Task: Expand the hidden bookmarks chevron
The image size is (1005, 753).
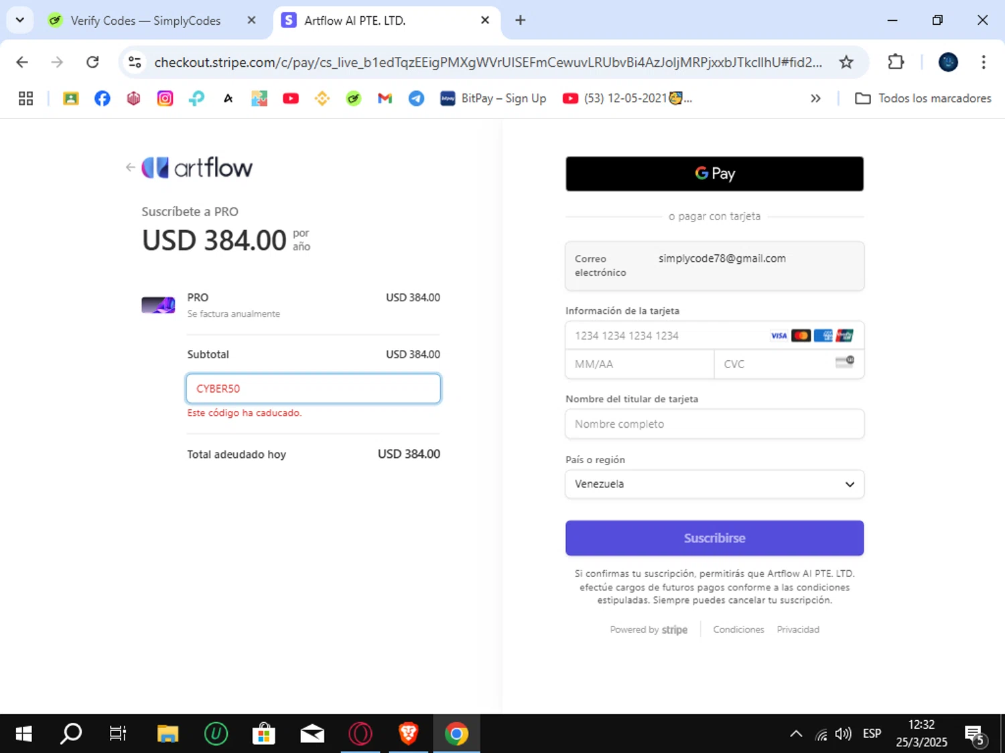Action: [815, 98]
